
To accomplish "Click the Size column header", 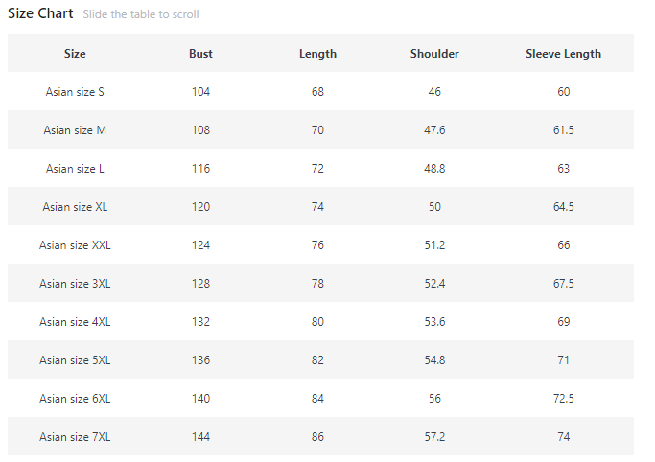I will pyautogui.click(x=75, y=54).
